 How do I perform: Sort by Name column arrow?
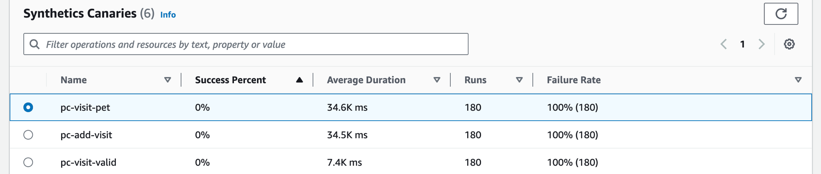point(167,80)
